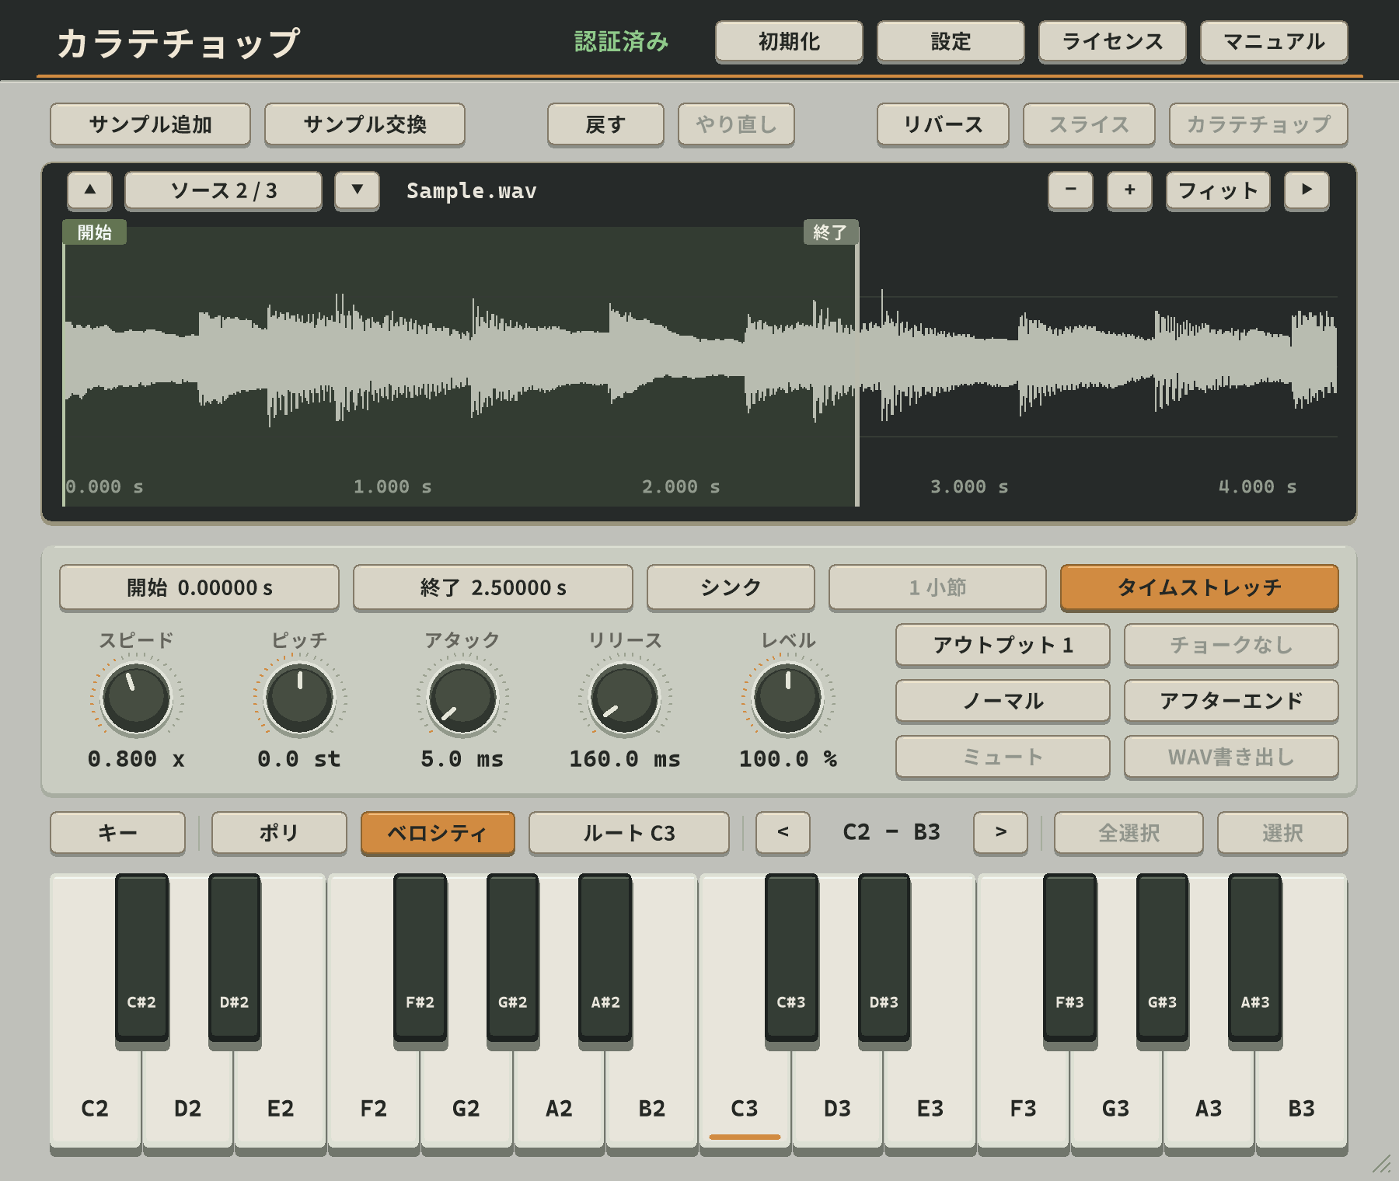Toggle the キー key mode button
The height and width of the screenshot is (1181, 1399).
point(117,833)
